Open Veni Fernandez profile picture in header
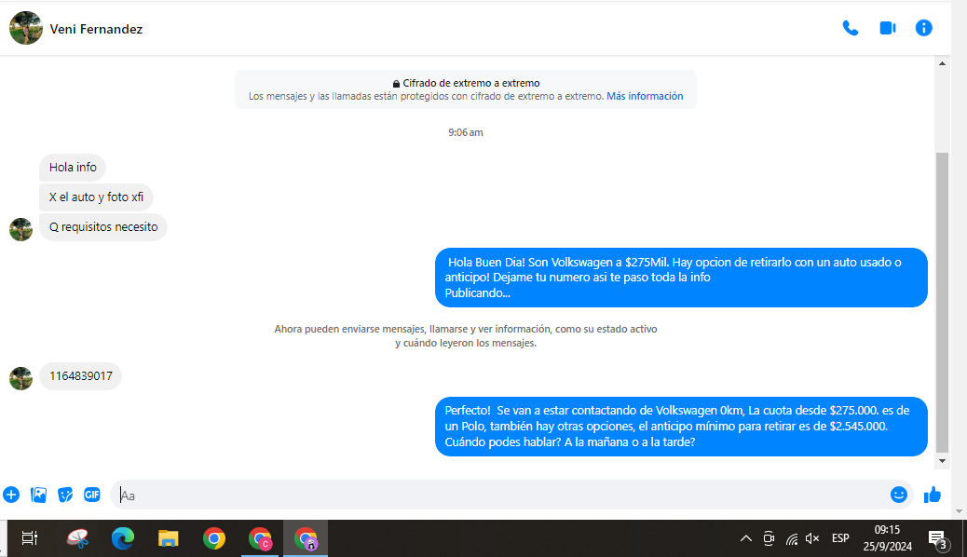 click(x=26, y=28)
